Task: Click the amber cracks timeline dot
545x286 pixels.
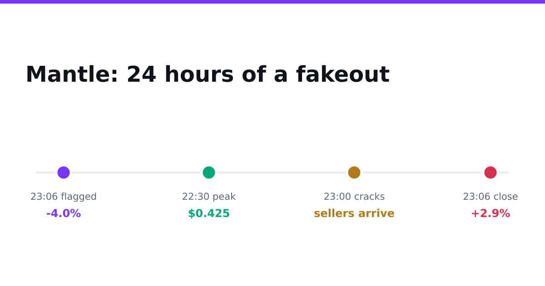Action: click(354, 173)
